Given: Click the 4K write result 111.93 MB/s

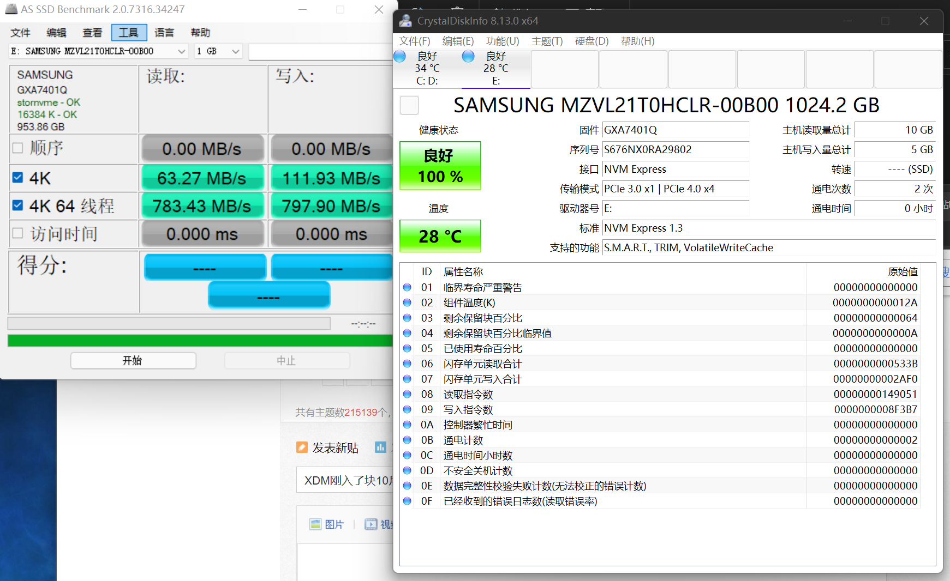Looking at the screenshot, I should [332, 178].
